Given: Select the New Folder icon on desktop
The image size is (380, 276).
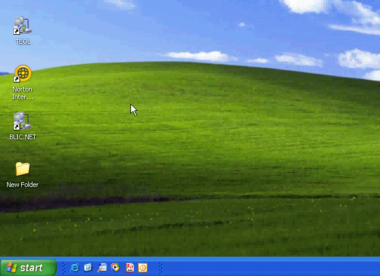Looking at the screenshot, I should click(x=22, y=169).
